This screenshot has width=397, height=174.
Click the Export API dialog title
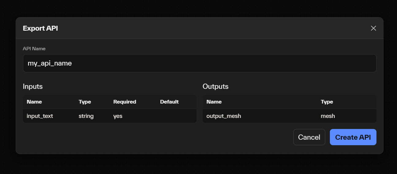[40, 28]
